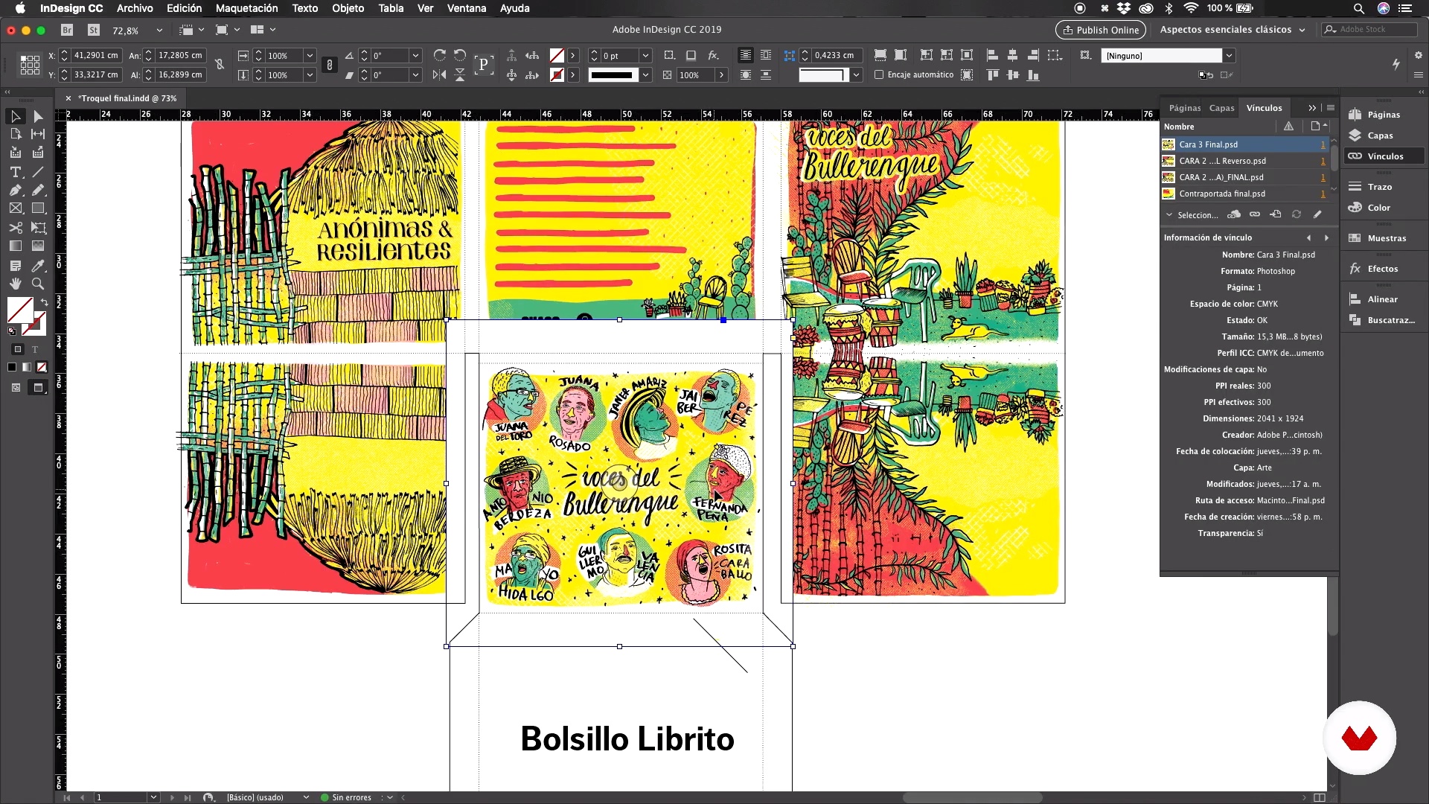Expand the rotation angle dropdown
1429x804 pixels.
tap(415, 55)
